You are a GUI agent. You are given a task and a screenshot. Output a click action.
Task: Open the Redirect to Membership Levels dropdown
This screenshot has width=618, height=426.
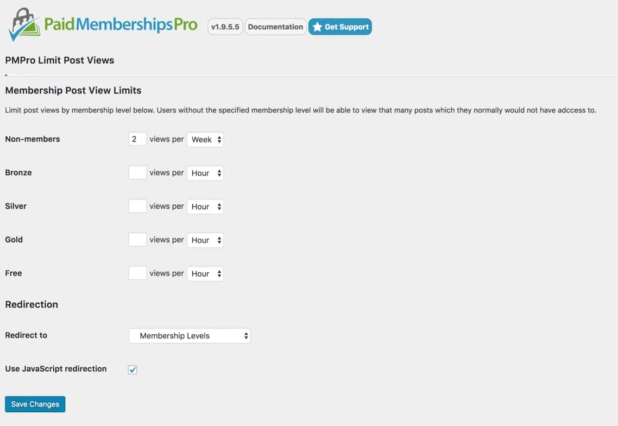click(190, 336)
